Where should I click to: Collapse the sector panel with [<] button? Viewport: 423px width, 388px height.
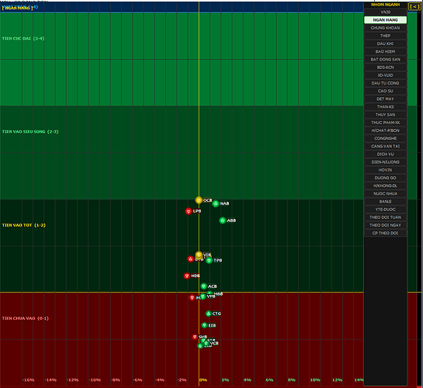pos(414,6)
